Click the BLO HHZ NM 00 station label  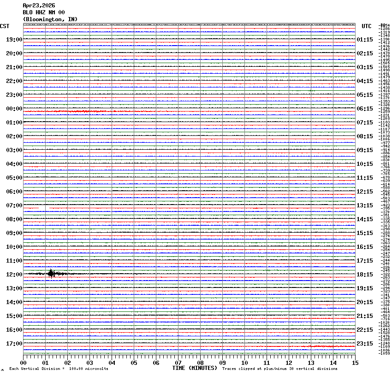tap(44, 12)
